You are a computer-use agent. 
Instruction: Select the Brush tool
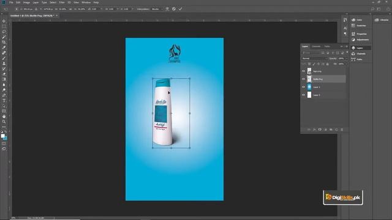(x=4, y=58)
